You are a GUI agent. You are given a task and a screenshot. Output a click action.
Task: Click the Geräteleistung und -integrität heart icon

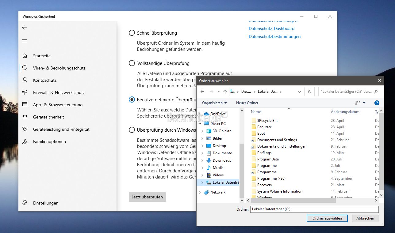(25, 129)
